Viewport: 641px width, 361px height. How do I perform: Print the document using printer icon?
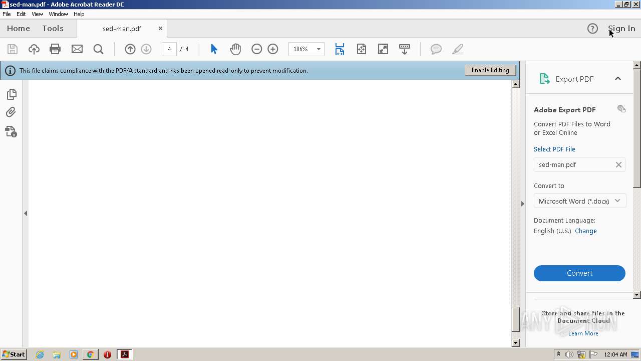point(55,49)
